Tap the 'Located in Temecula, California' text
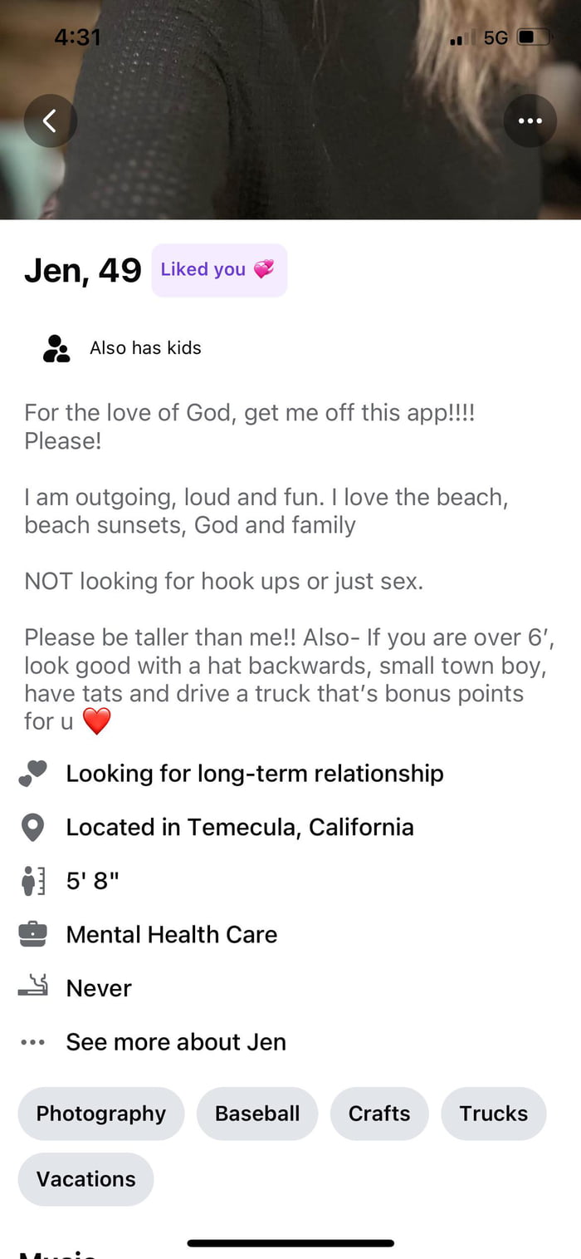 (240, 828)
